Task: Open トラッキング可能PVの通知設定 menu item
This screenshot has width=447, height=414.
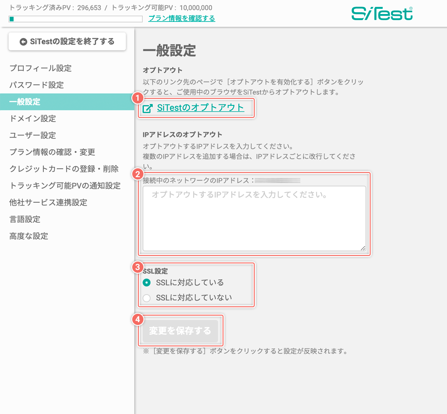Action: pos(65,186)
